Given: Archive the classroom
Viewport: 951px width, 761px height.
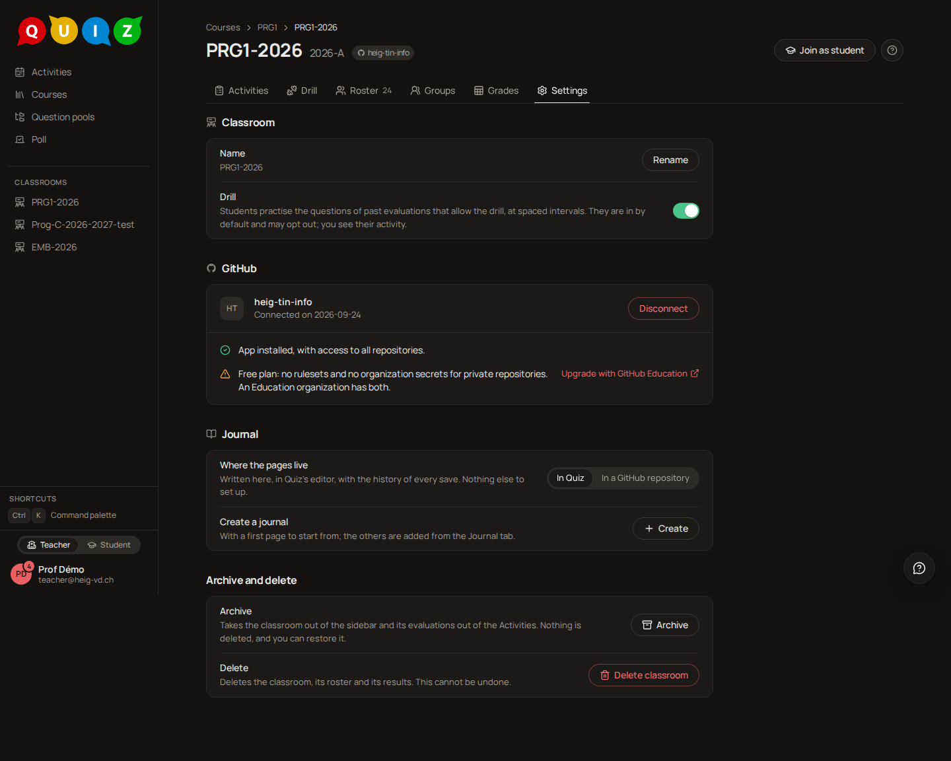Looking at the screenshot, I should 665,625.
